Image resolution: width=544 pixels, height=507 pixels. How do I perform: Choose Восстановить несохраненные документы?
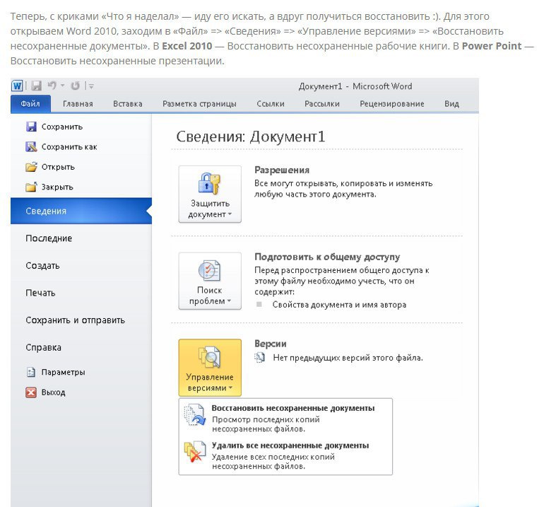[285, 418]
